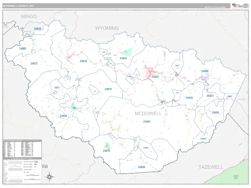The height and width of the screenshot is (188, 251).
Task: Click the TAZEWELL county label
Action: pyautogui.click(x=211, y=167)
